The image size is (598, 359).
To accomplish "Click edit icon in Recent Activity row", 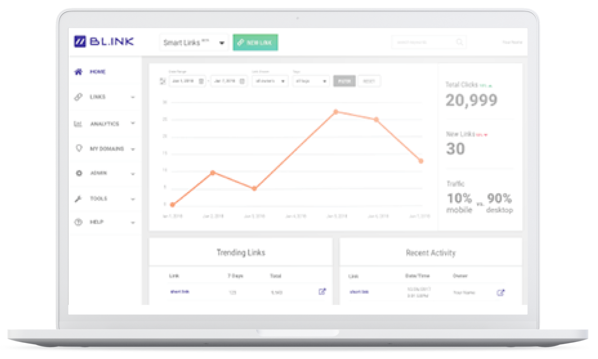I will [501, 292].
